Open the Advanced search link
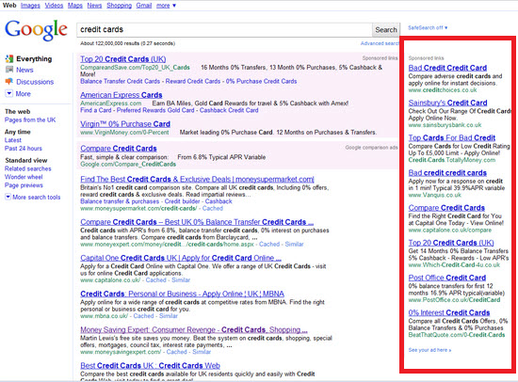 pyautogui.click(x=380, y=43)
